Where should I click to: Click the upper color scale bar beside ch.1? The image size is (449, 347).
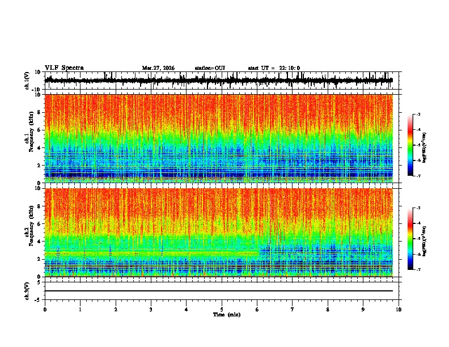[x=410, y=145]
